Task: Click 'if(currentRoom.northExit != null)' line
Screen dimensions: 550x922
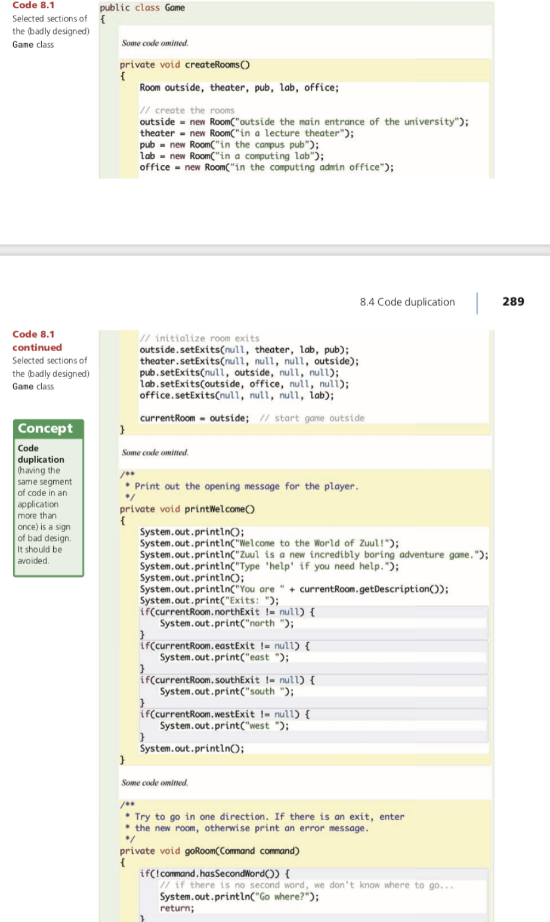Action: [x=227, y=611]
